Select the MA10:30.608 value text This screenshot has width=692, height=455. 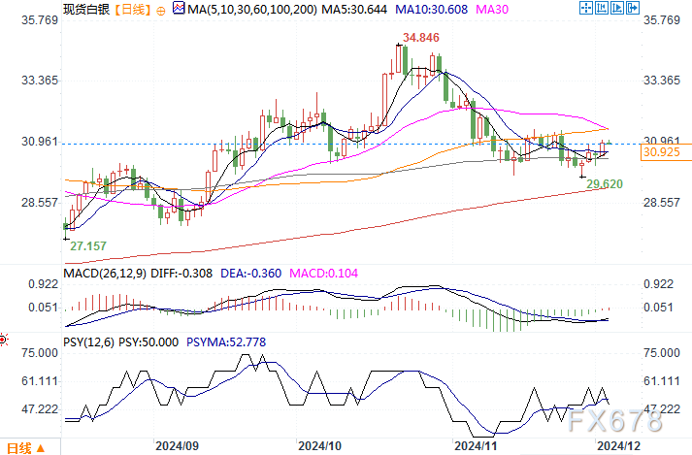pos(431,10)
